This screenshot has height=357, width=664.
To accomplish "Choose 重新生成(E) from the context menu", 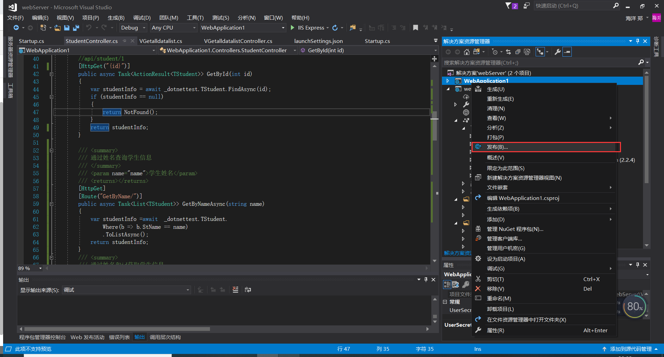I will point(500,99).
